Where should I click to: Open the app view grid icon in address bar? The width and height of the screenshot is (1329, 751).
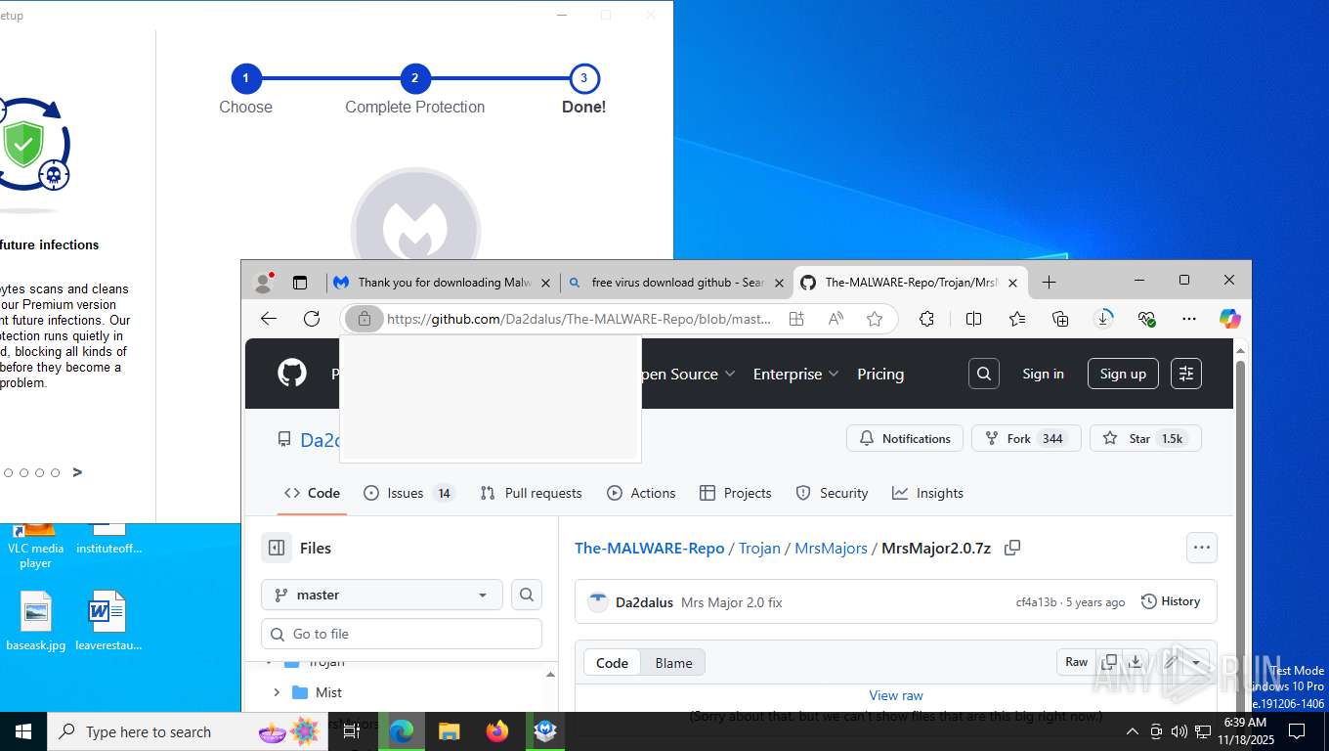pos(796,319)
